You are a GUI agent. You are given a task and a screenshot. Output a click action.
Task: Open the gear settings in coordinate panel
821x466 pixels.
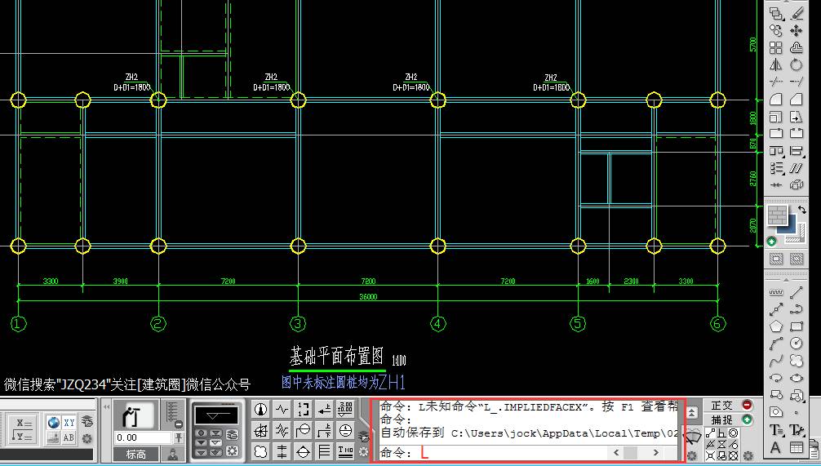point(87,438)
